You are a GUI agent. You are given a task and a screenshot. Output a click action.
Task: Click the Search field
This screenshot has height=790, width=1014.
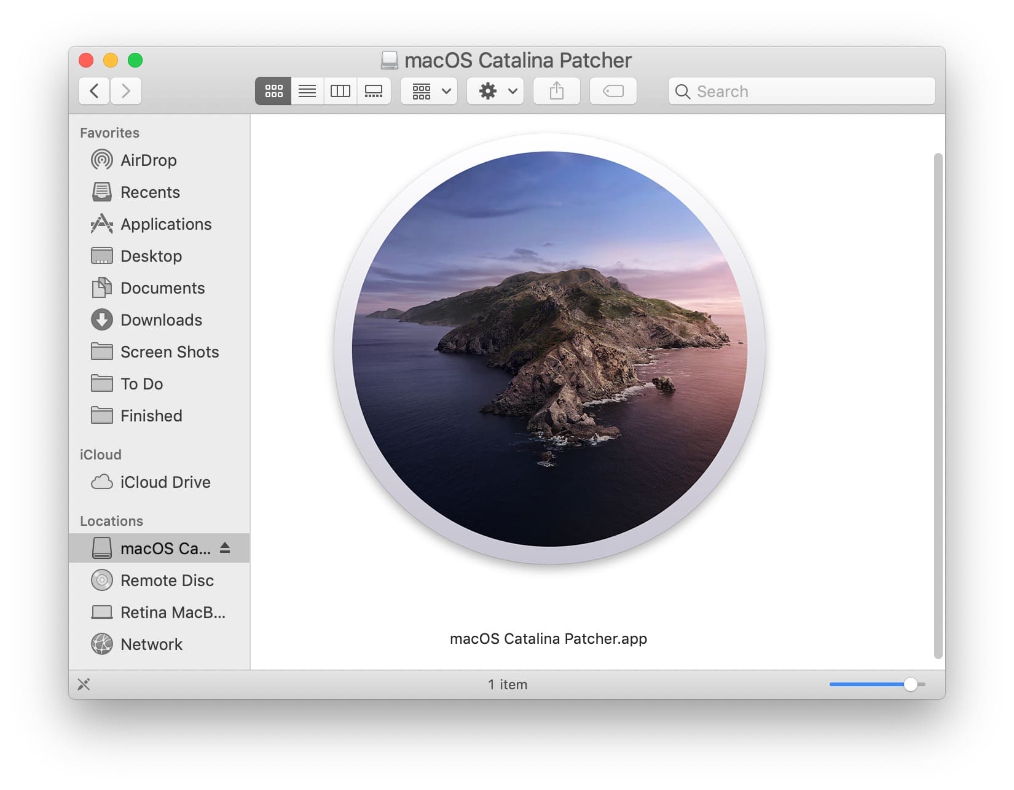pos(802,92)
